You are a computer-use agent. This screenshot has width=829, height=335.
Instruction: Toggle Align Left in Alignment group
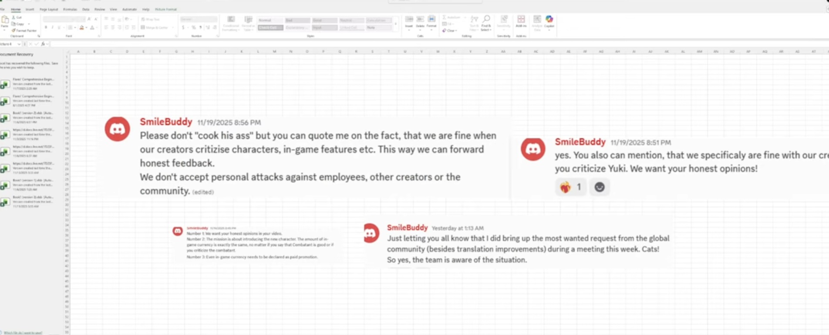106,27
